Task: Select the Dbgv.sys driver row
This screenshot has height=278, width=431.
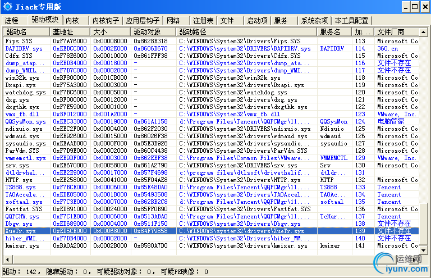Action: click(211, 224)
